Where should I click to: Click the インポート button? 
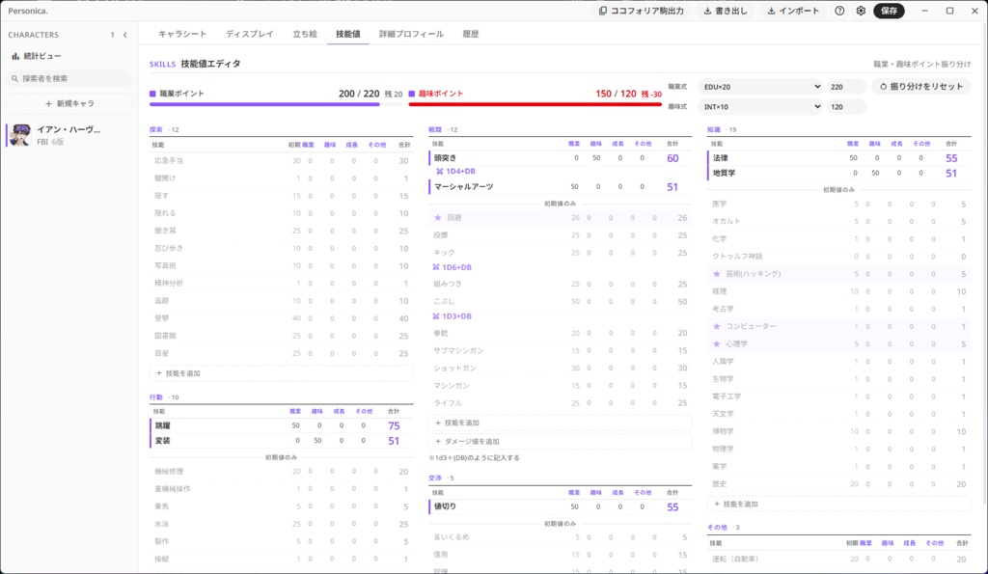pos(793,11)
